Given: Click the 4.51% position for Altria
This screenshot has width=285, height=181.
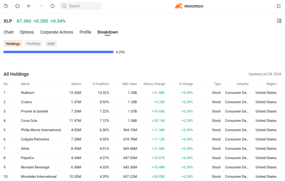Looking at the screenshot, I should [x=104, y=148].
